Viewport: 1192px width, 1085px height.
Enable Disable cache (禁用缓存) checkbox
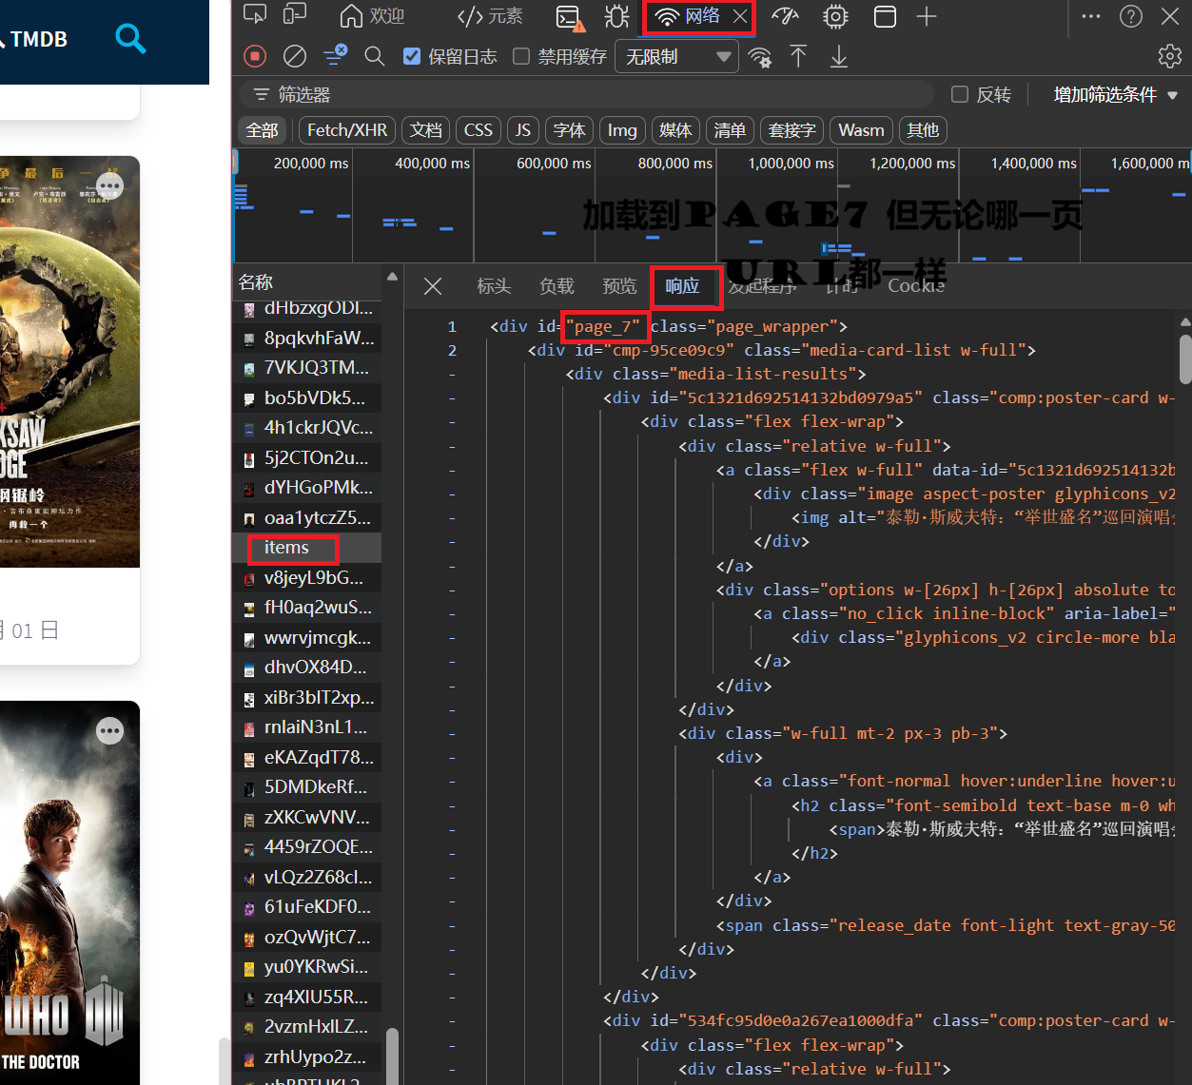tap(521, 56)
